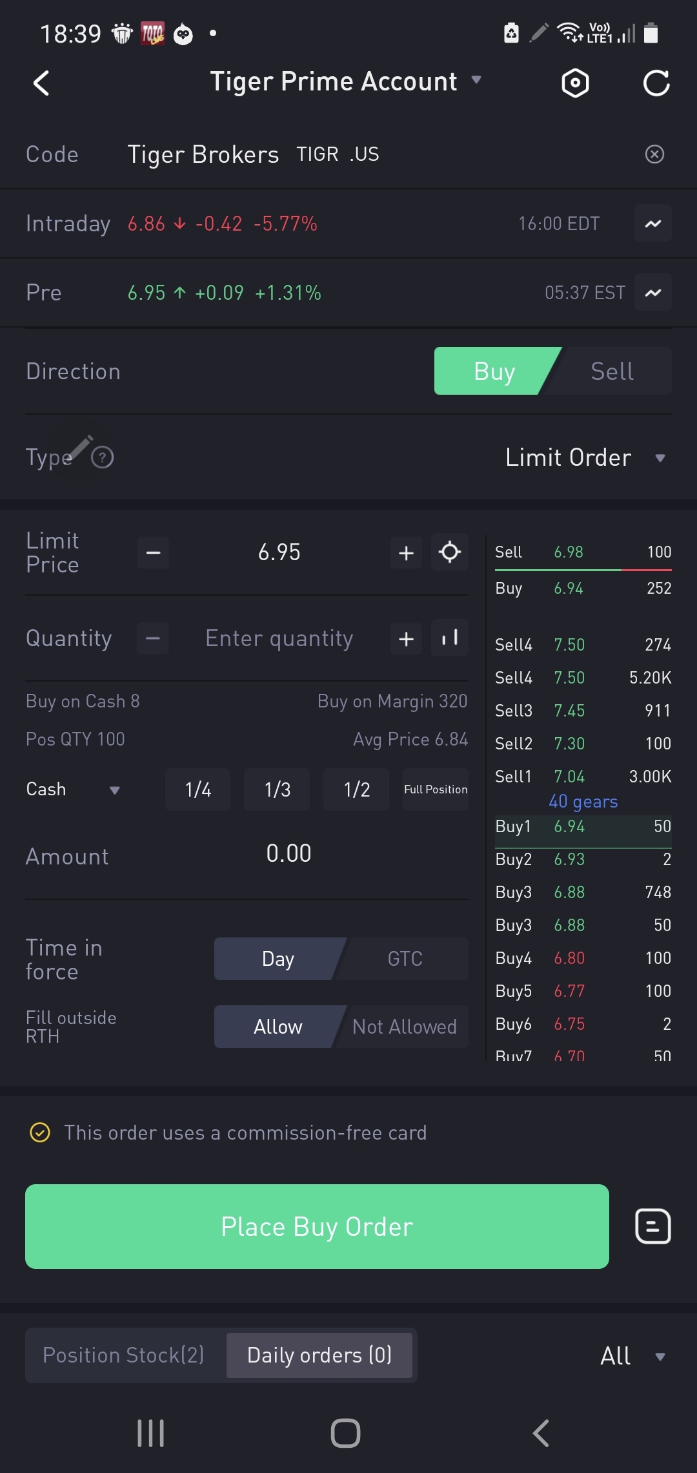This screenshot has height=1473, width=697.
Task: Select Not Allowed for outside RTH
Action: (405, 1027)
